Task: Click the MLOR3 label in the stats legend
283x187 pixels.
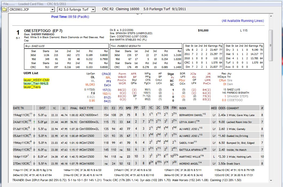Action: coord(90,85)
